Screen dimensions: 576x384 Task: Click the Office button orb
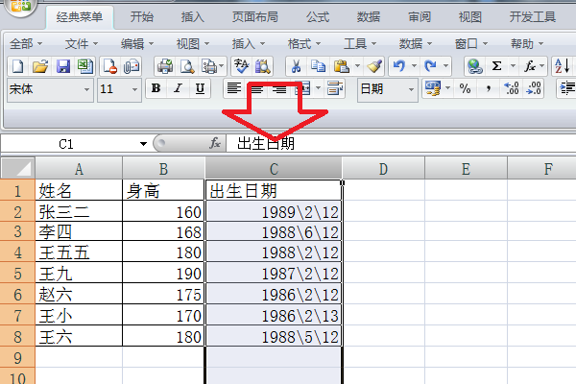20,6
